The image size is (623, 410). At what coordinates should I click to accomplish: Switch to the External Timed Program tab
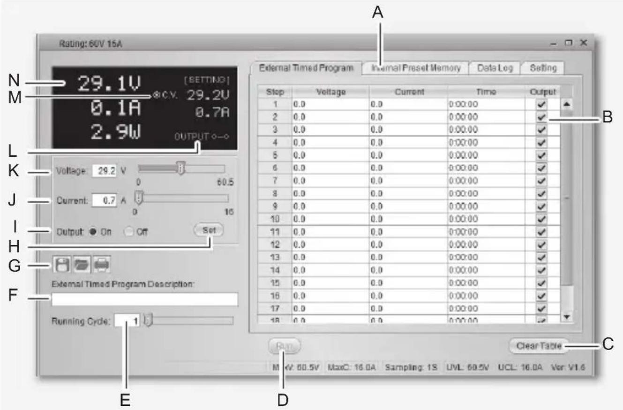(x=306, y=67)
